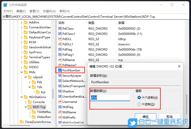191x129 pixels.
Task: Open the 收藏夹(A) menu
Action: coord(49,11)
